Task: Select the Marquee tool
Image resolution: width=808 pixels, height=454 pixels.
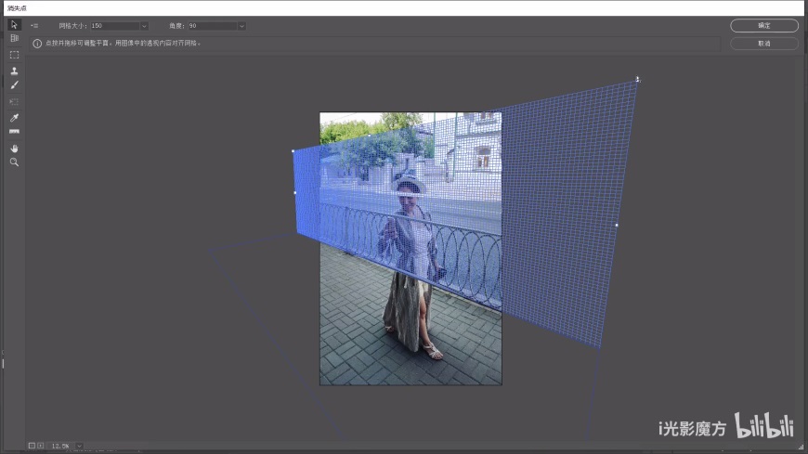Action: click(14, 55)
